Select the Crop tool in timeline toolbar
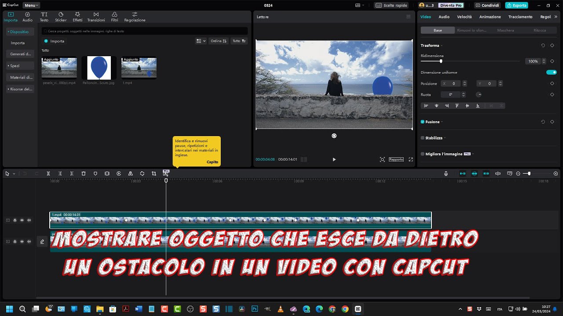Screen dimensions: 563x316 pos(154,174)
